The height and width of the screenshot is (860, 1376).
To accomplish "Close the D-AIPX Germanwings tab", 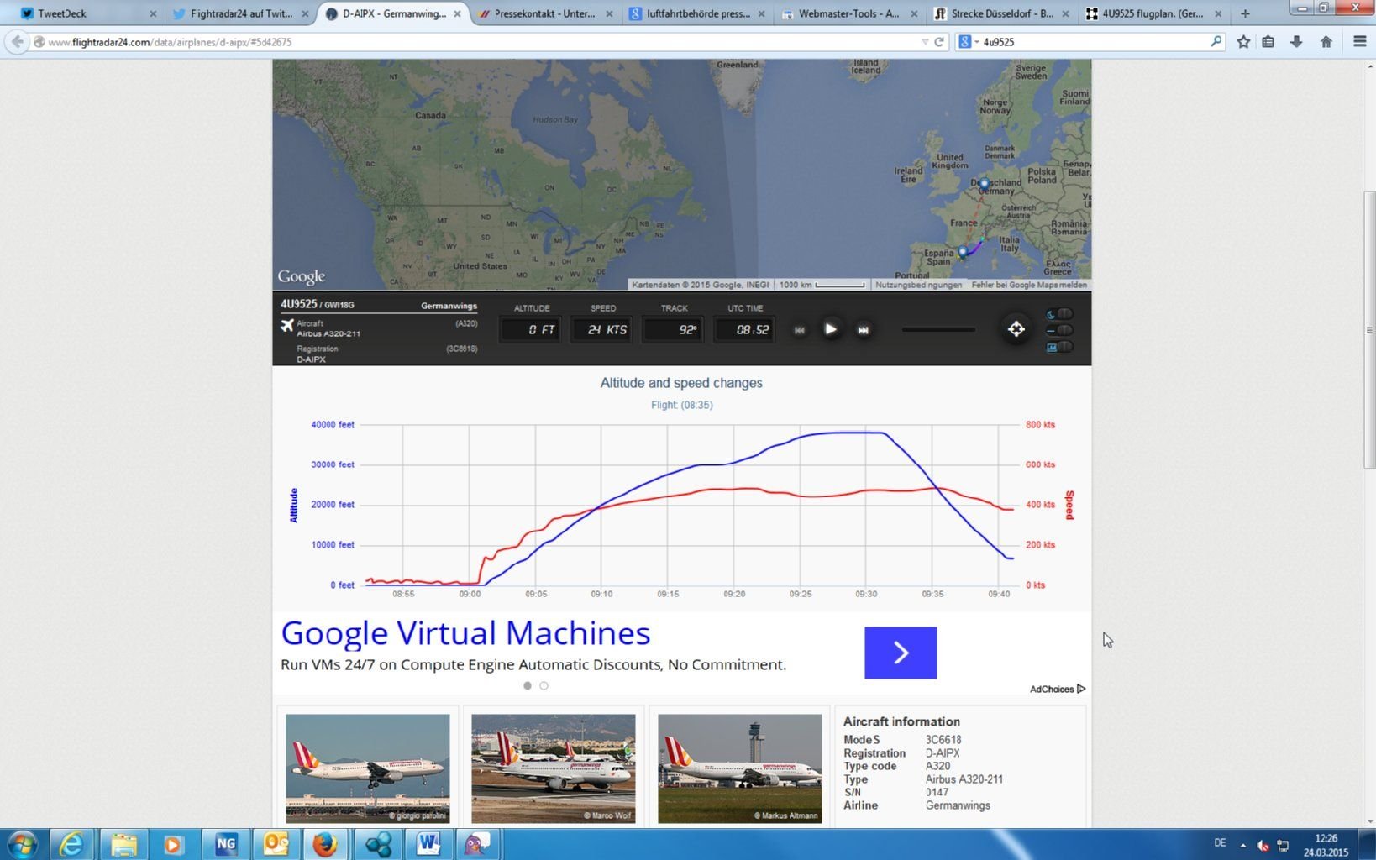I will pyautogui.click(x=457, y=13).
